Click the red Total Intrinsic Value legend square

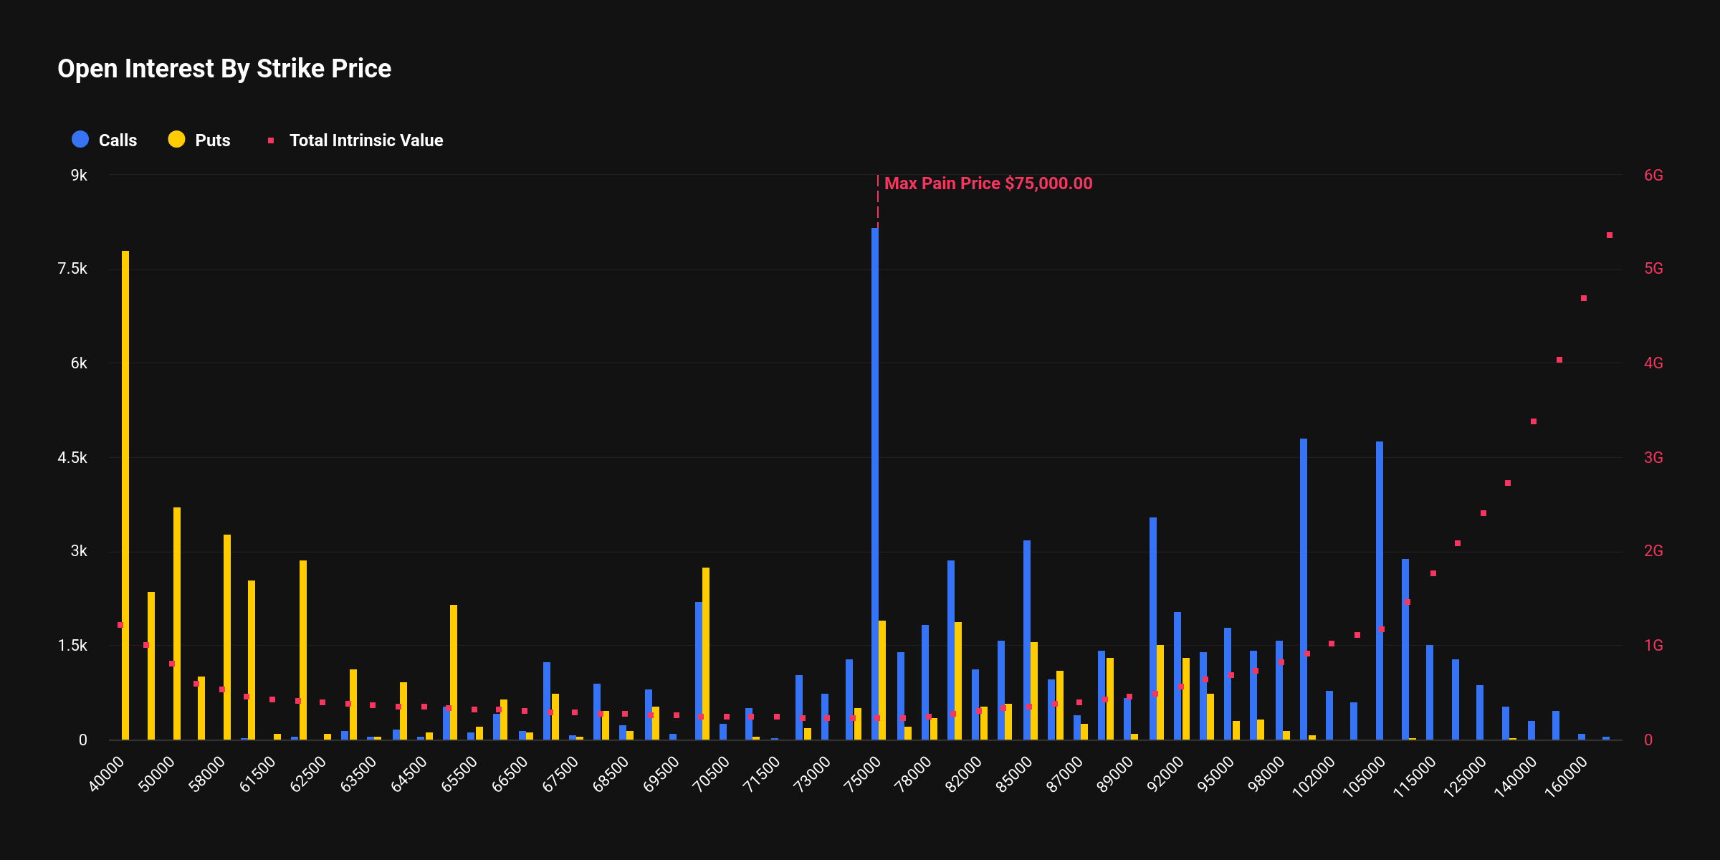[272, 140]
